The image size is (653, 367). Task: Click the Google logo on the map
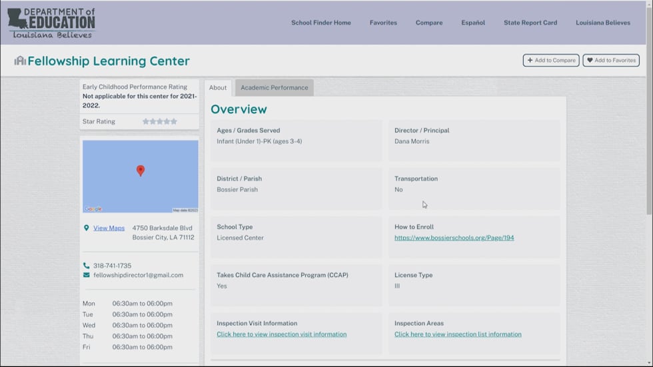point(93,209)
